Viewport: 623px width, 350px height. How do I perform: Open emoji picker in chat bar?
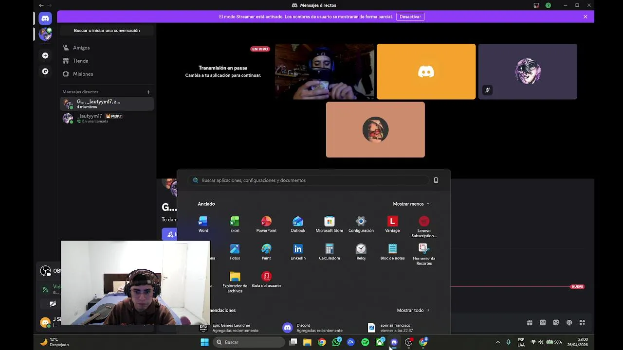click(569, 322)
